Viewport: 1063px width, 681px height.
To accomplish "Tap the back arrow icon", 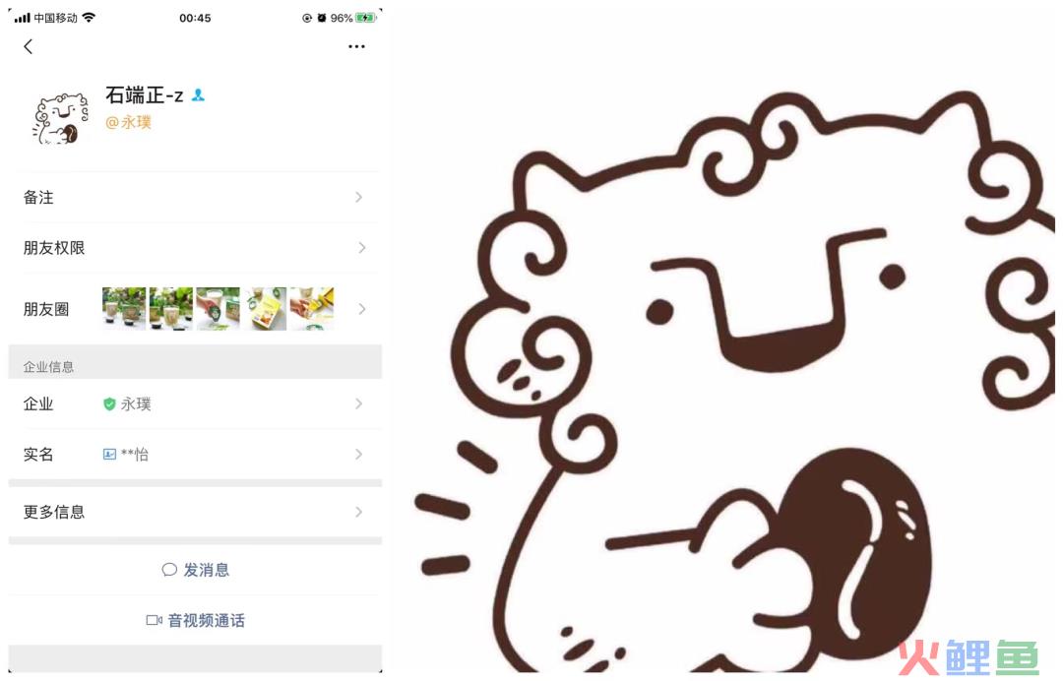I will (28, 46).
